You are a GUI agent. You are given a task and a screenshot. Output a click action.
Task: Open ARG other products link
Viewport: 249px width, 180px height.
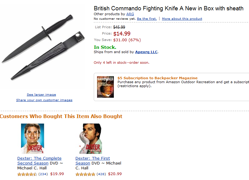click(130, 14)
